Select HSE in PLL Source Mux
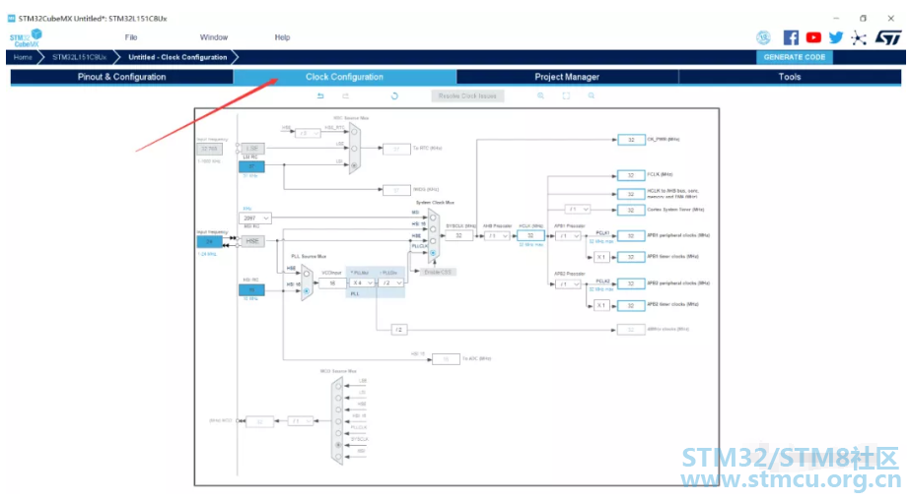The height and width of the screenshot is (502, 910). pyautogui.click(x=307, y=274)
